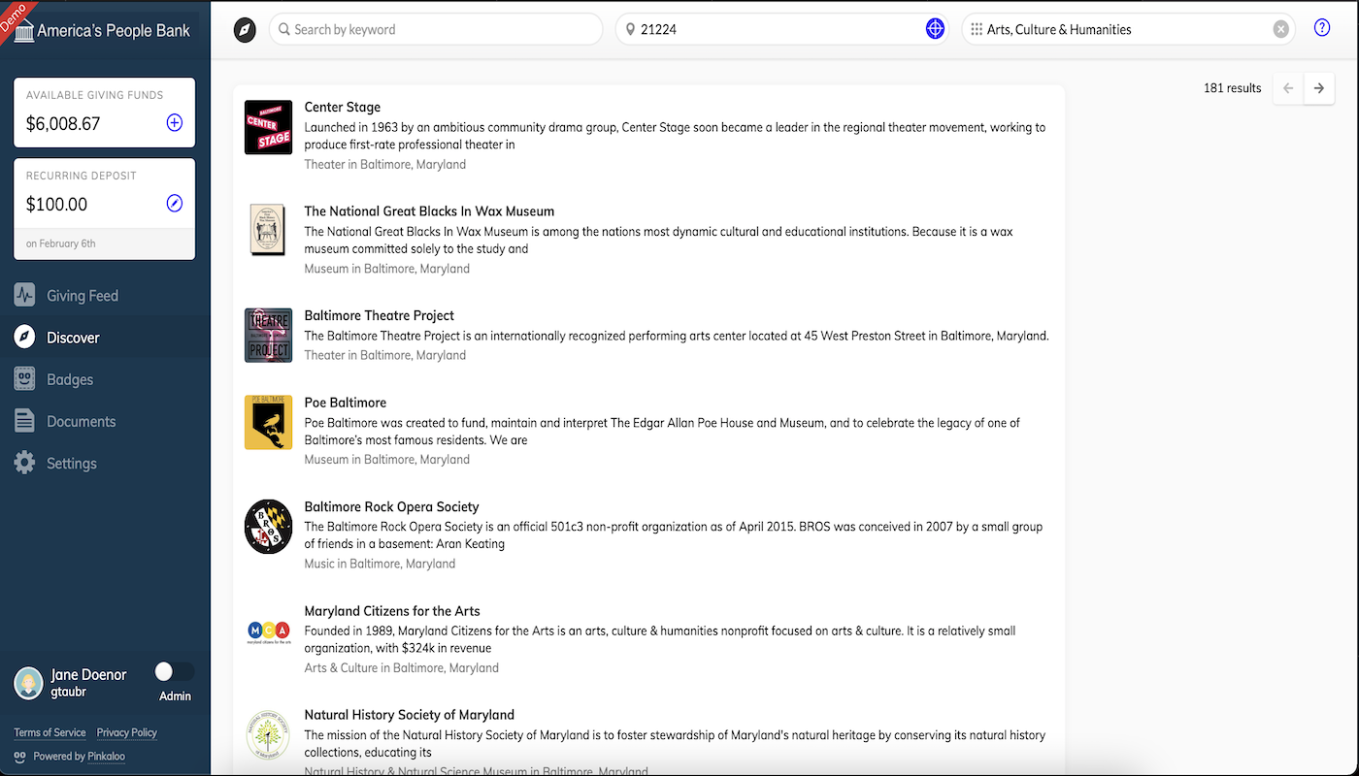The height and width of the screenshot is (776, 1359).
Task: Open the Maryland Citizens for the Arts logo
Action: pyautogui.click(x=268, y=631)
